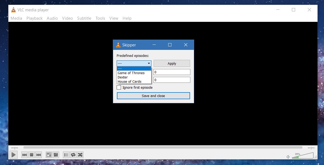This screenshot has height=165, width=324.
Task: Minimize the VLC media player window
Action: [278, 10]
